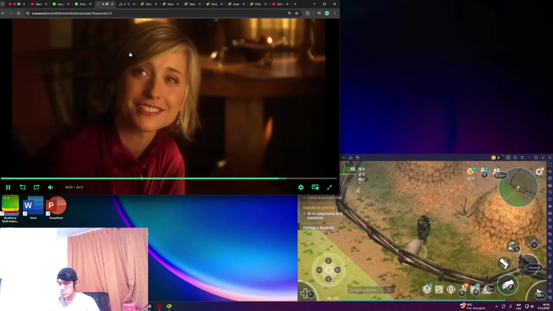The width and height of the screenshot is (553, 311).
Task: Tap the heal plus button
Action: point(306,294)
